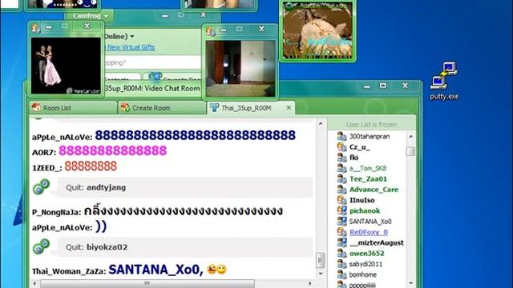
Task: Click webcam icon beside SANTANA_Xo0
Action: [342, 222]
